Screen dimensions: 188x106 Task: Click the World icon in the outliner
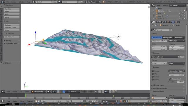click(x=157, y=8)
